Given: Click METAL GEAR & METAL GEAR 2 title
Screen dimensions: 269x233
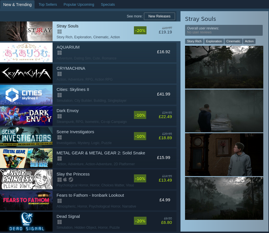Looking at the screenshot, I should (101, 153).
